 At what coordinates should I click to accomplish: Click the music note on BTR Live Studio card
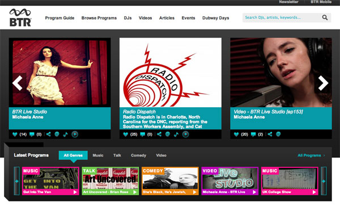(65, 134)
